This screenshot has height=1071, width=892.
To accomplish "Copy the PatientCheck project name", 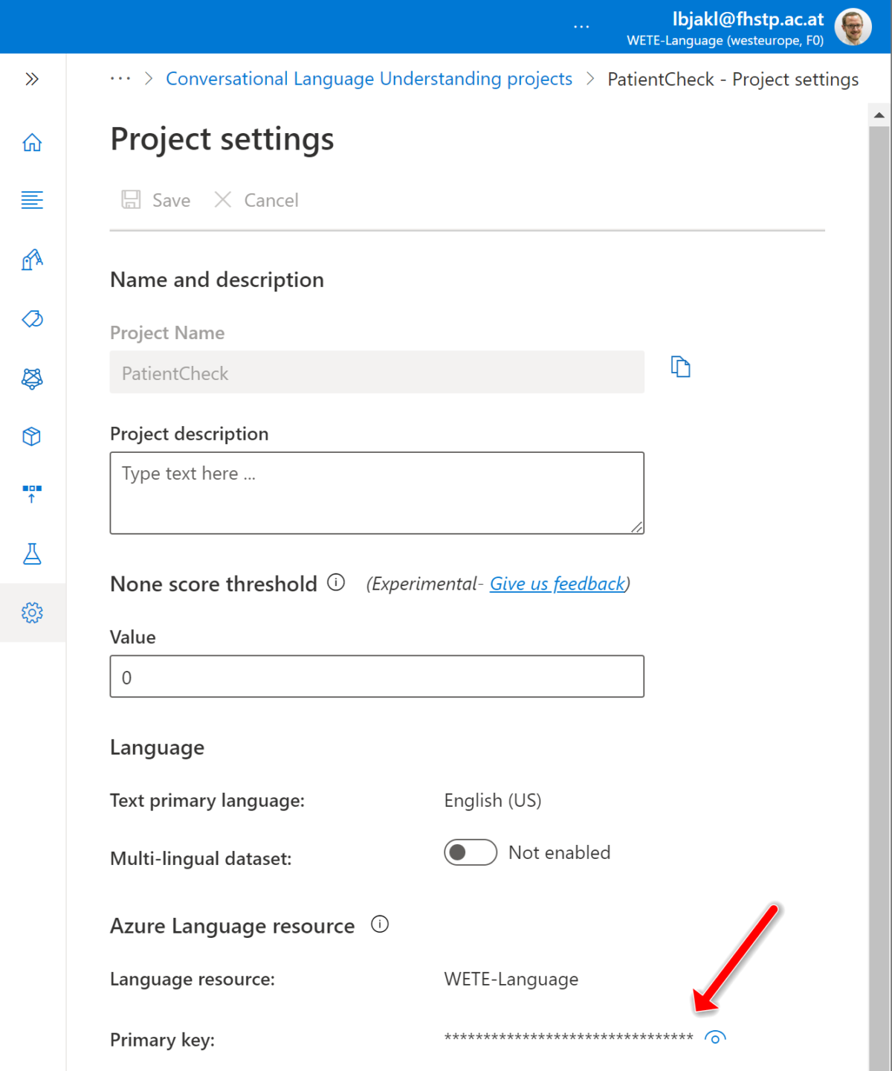I will pos(680,367).
